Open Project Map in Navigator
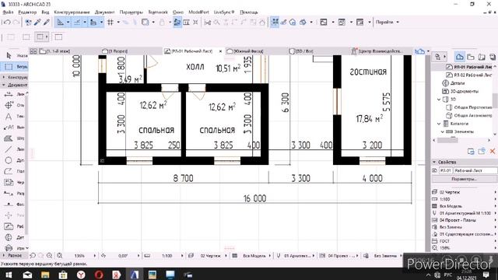Screen dimensions: 498x280 tap(460, 57)
